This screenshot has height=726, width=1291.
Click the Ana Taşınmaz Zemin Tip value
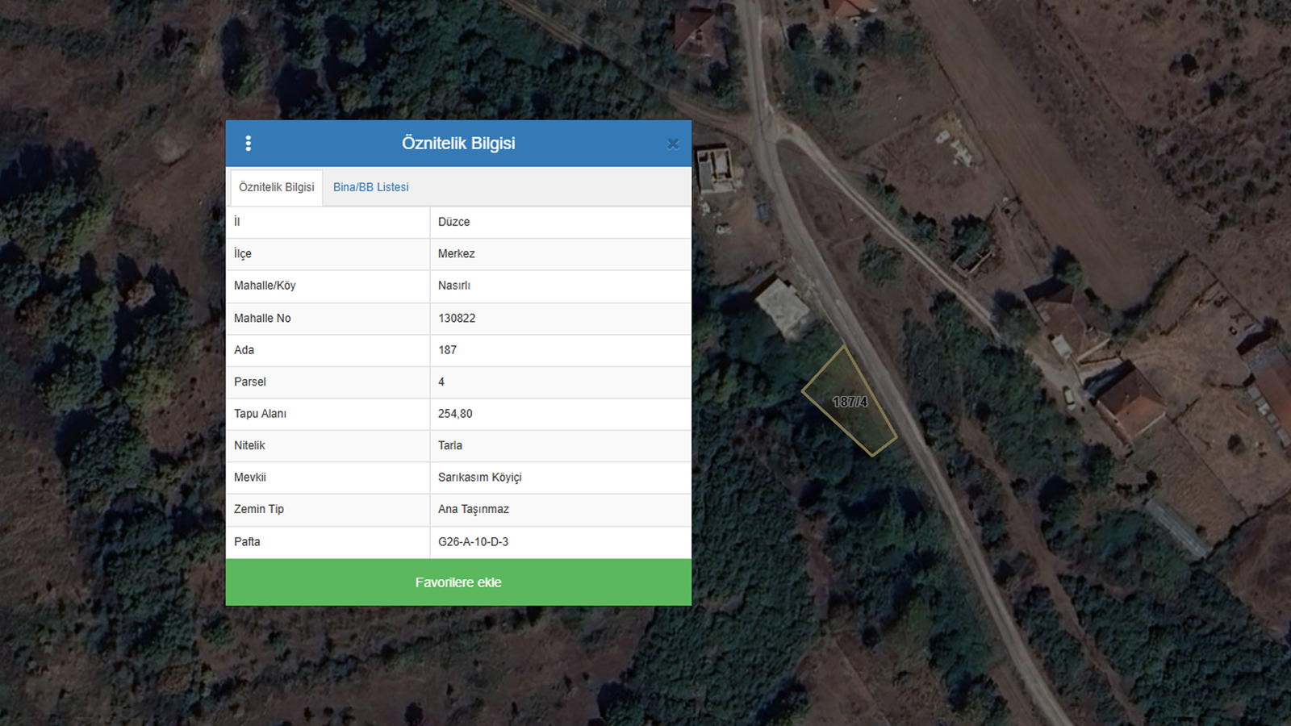473,509
